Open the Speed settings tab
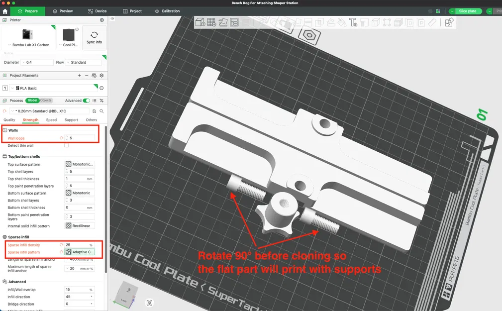Viewport: 502px width, 311px height. [51, 120]
